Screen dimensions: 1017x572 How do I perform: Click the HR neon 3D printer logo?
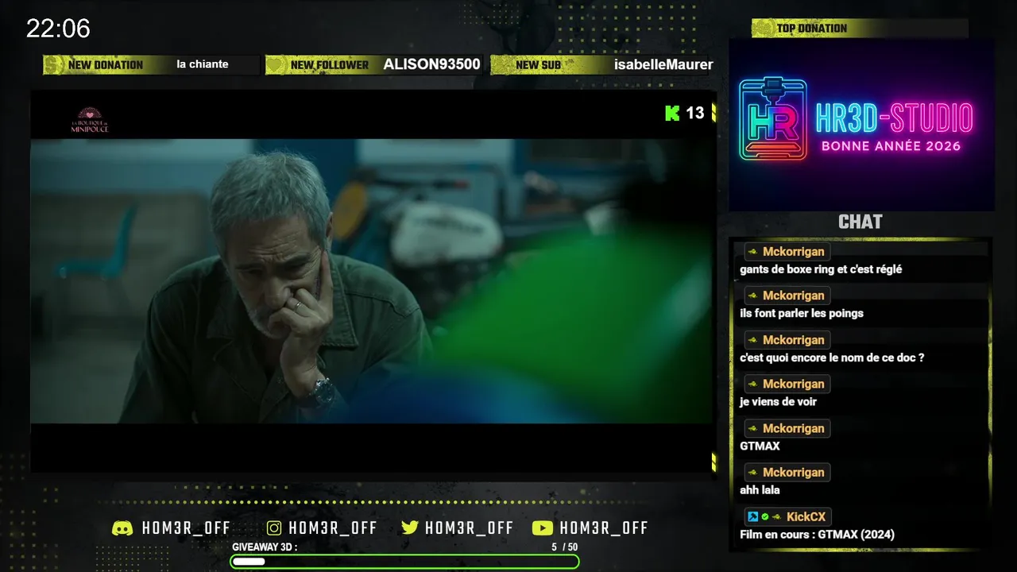pos(772,119)
